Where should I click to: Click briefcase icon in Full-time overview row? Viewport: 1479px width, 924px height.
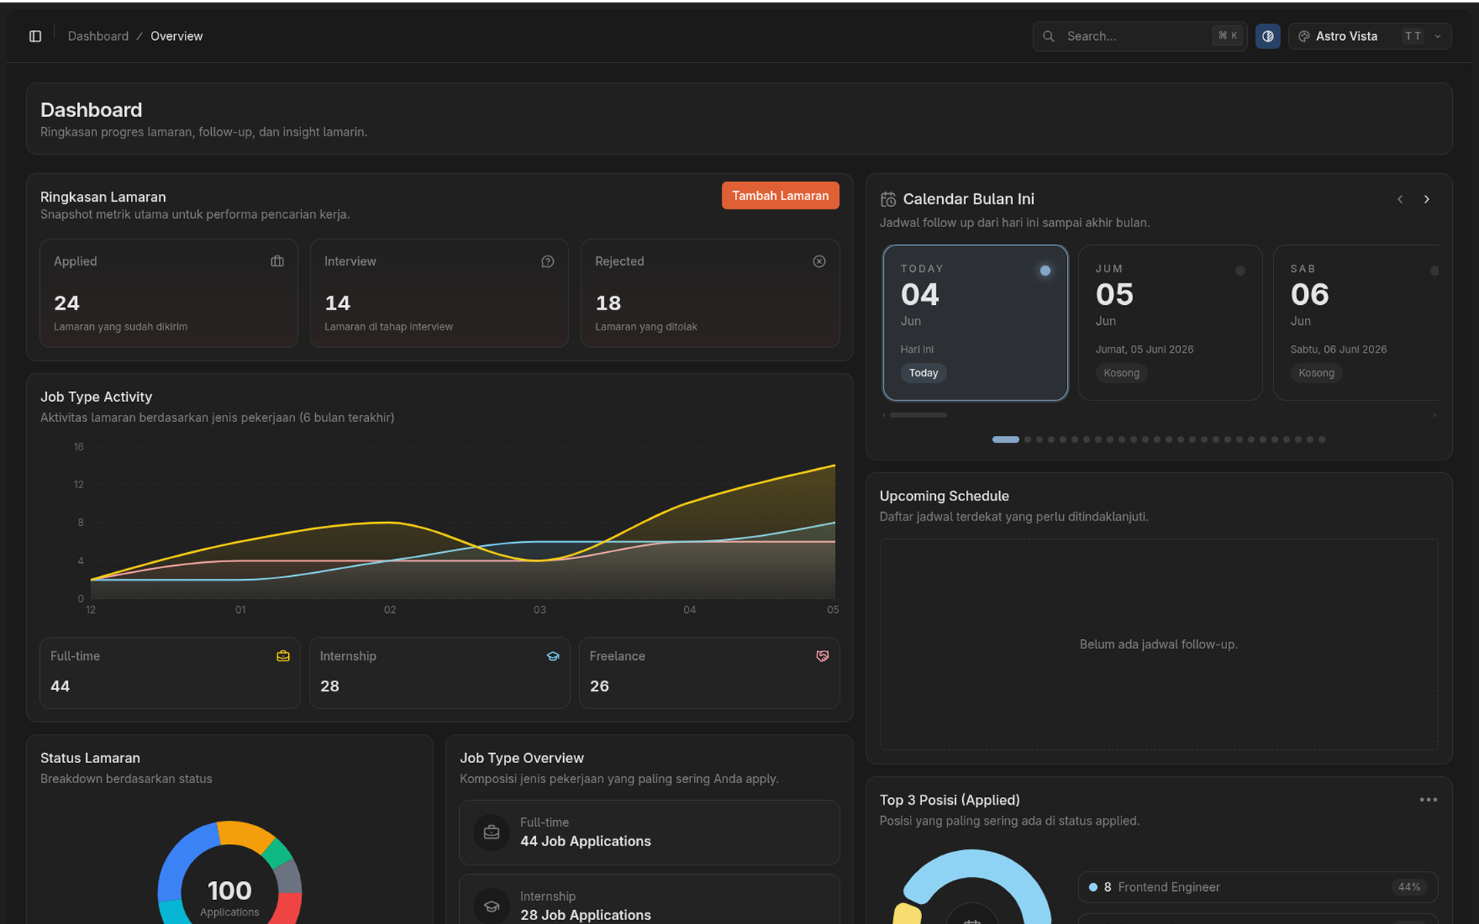pyautogui.click(x=491, y=832)
